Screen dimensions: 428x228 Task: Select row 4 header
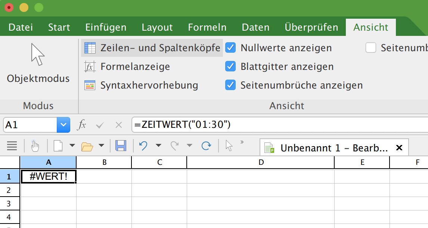pos(10,217)
